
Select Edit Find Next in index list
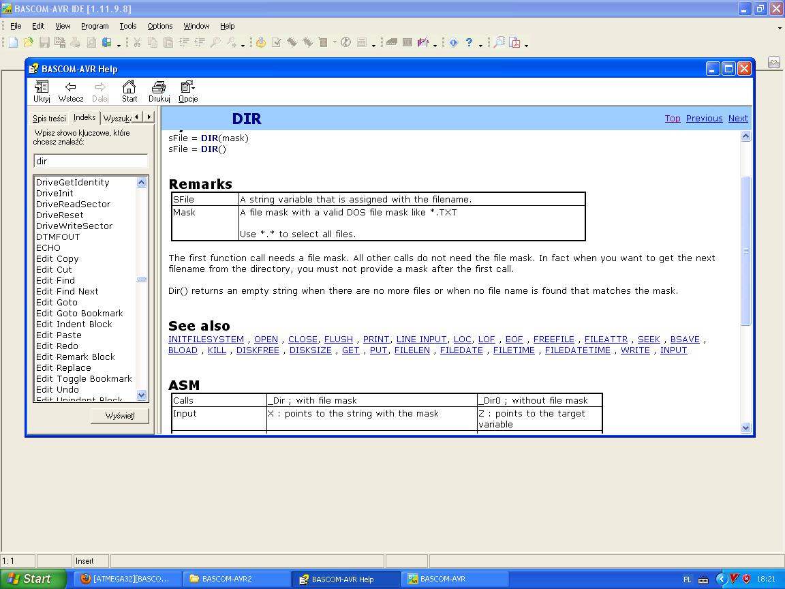pos(67,292)
